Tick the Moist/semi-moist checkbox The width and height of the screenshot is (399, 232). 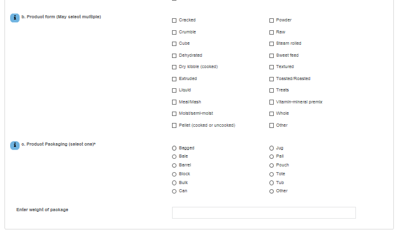(174, 113)
